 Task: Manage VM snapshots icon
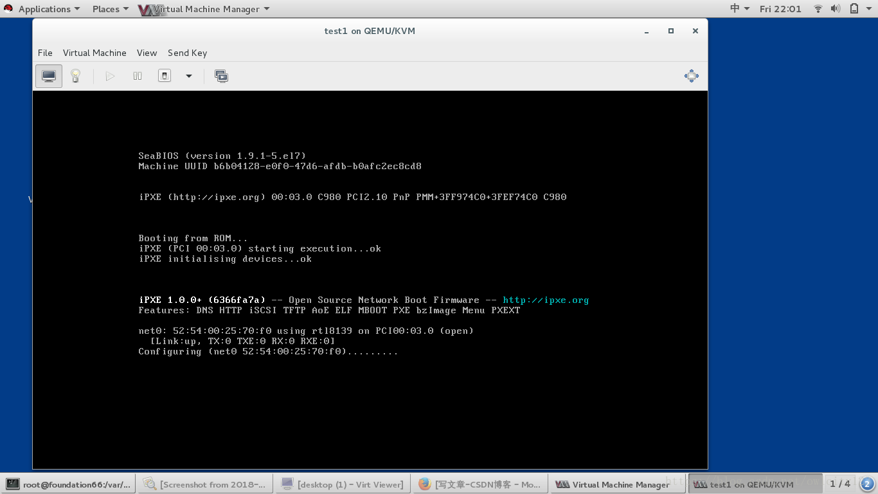221,76
